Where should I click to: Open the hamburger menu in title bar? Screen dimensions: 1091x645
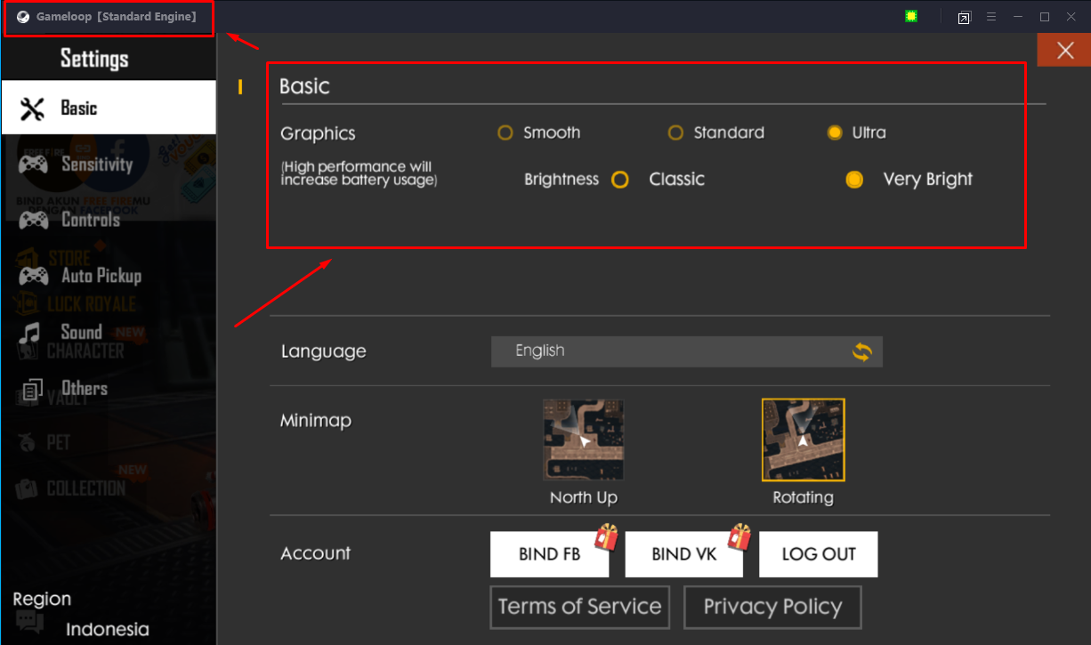point(990,17)
